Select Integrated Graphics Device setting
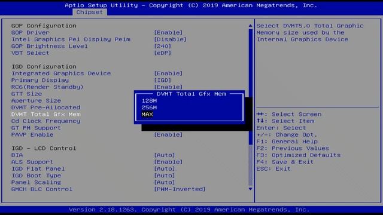 61,73
